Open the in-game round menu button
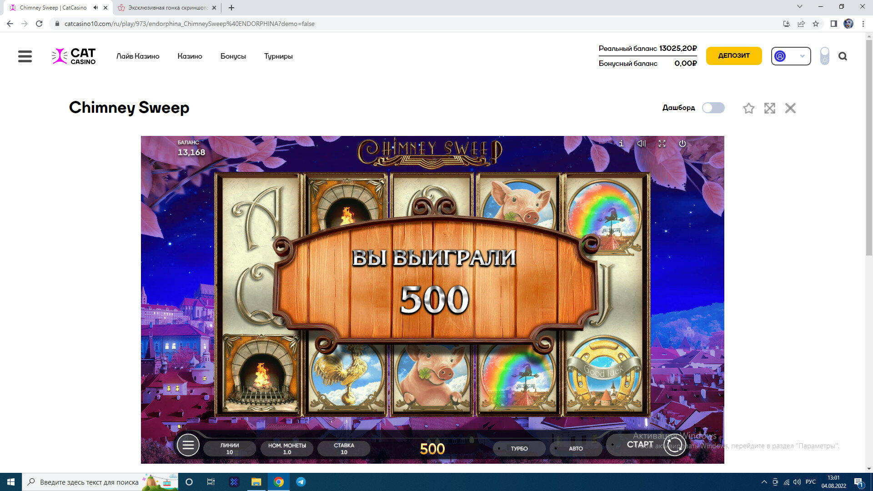This screenshot has width=873, height=491. 188,445
